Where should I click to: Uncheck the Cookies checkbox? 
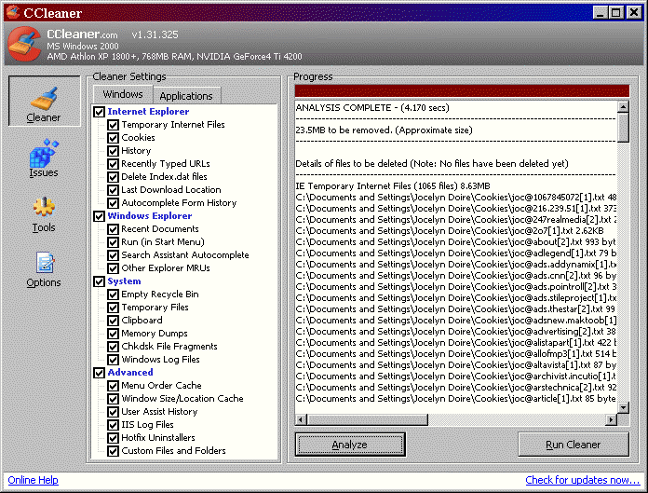pyautogui.click(x=113, y=138)
